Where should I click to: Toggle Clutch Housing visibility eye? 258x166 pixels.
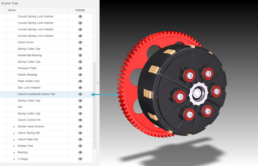pyautogui.click(x=80, y=75)
